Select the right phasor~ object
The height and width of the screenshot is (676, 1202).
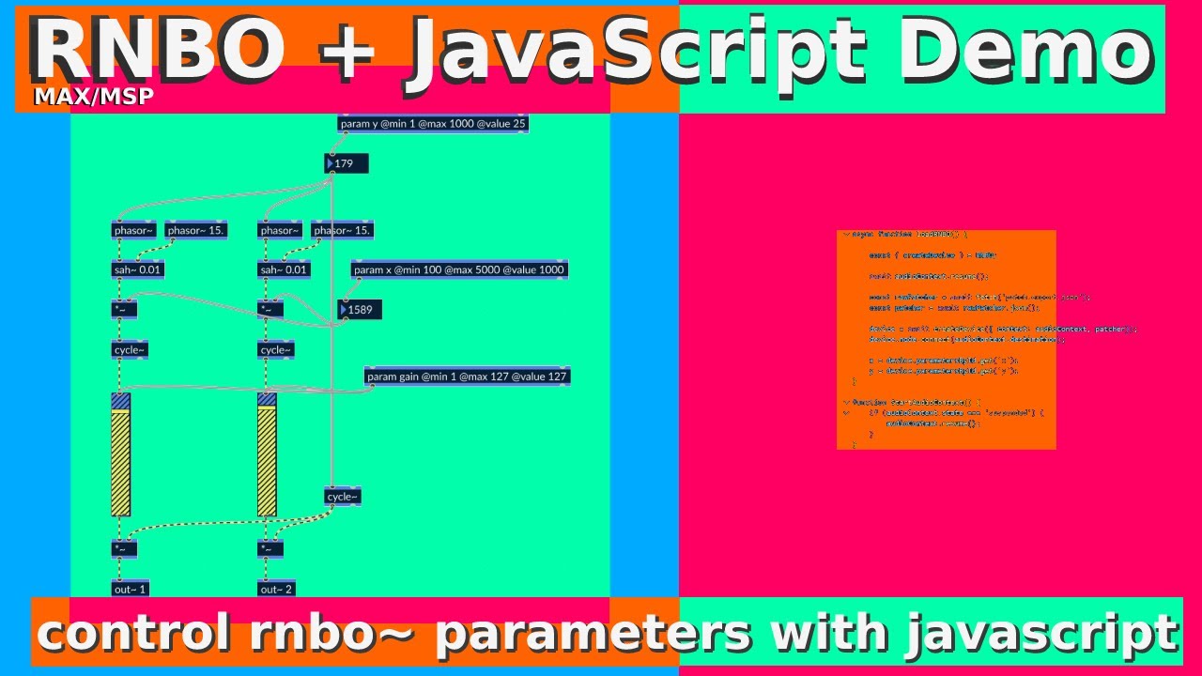279,229
